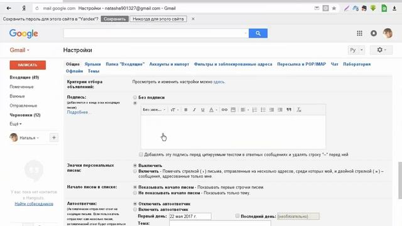The width and height of the screenshot is (402, 226).
Task: Open account profile avatar
Action: pyautogui.click(x=388, y=33)
